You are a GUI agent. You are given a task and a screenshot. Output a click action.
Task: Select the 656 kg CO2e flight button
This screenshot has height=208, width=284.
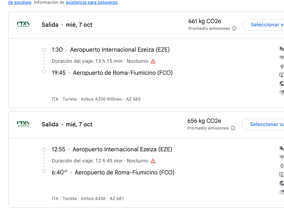263,124
